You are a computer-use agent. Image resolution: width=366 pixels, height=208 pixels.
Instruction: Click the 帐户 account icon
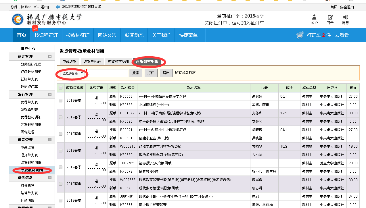point(314,17)
